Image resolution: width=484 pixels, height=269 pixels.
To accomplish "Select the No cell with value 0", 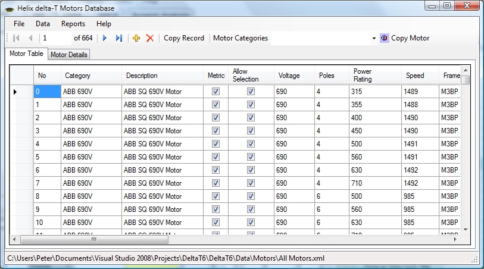I will (47, 92).
